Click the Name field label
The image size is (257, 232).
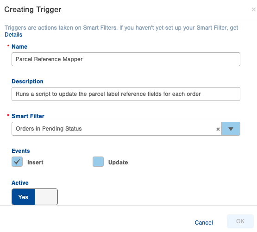click(19, 47)
